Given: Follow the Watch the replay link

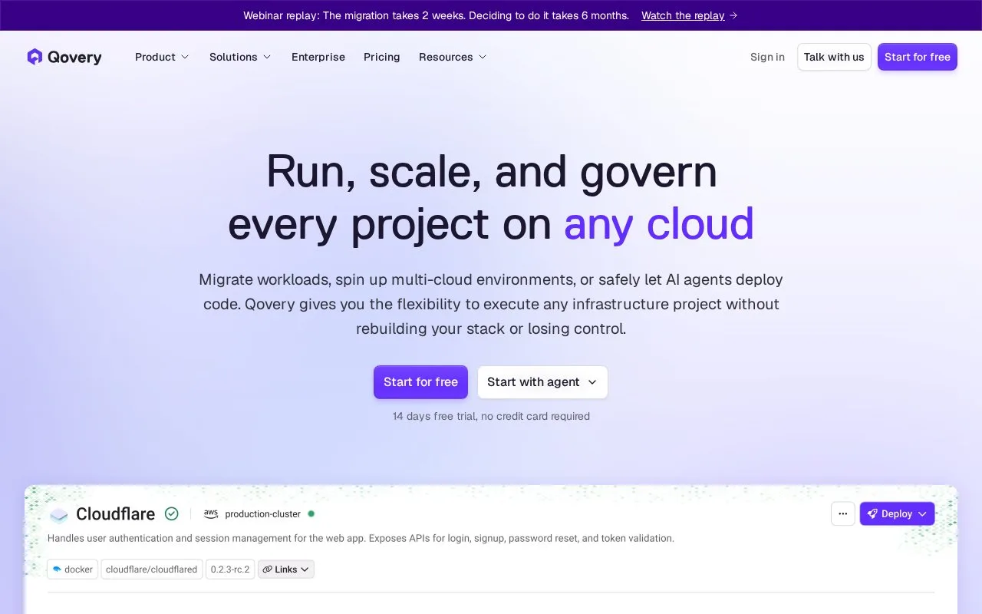Looking at the screenshot, I should pos(690,15).
